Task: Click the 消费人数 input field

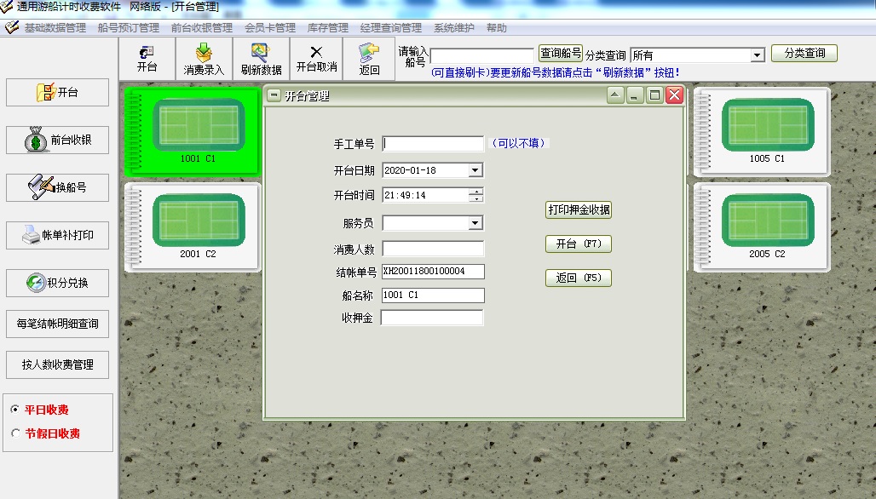Action: [433, 249]
